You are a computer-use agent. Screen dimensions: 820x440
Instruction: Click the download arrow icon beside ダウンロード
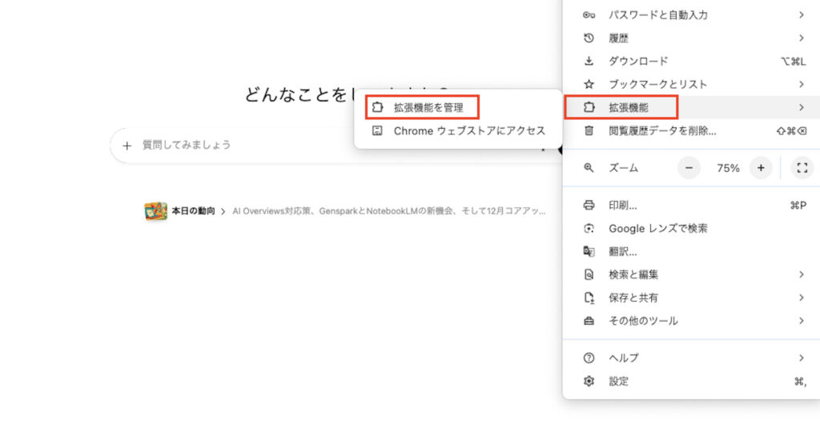[589, 61]
